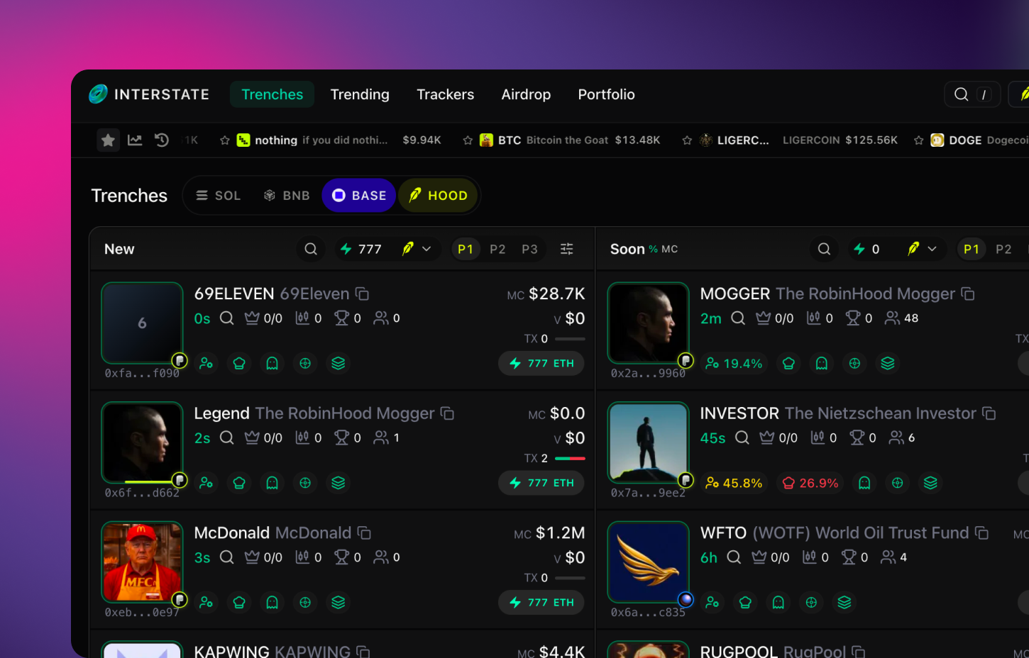Open the history clock icon in ticker bar
This screenshot has height=658, width=1029.
coord(162,140)
